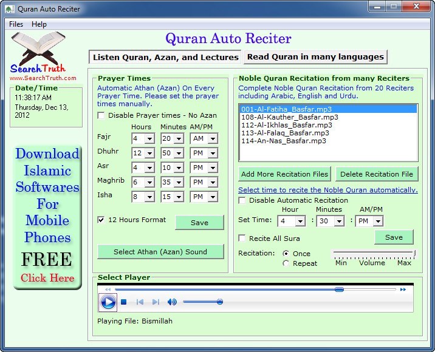Select 113-Al-Falaq_Basfar.mp3 in the list
Viewport: 435px width, 352px height.
328,133
